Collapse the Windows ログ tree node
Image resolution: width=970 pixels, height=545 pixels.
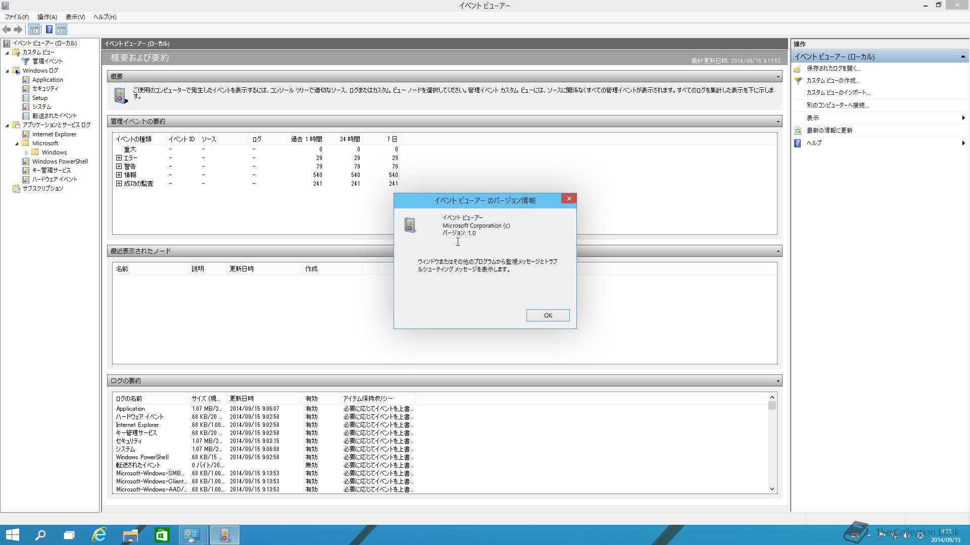[7, 71]
